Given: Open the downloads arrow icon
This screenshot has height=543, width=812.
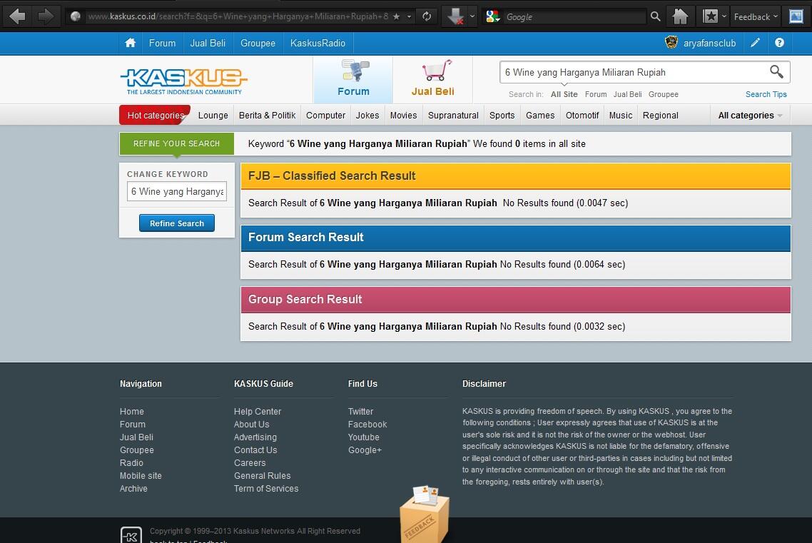Looking at the screenshot, I should [x=455, y=16].
